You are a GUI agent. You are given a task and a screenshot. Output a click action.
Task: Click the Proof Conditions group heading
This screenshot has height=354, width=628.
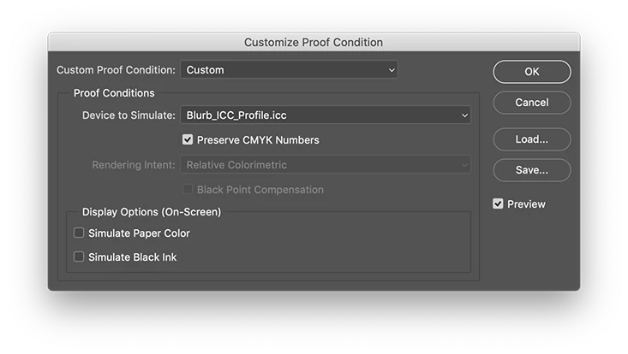point(114,93)
